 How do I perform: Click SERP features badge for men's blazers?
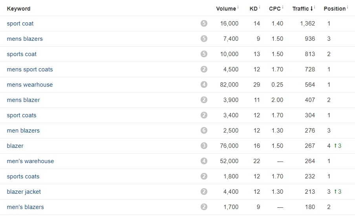[204, 207]
